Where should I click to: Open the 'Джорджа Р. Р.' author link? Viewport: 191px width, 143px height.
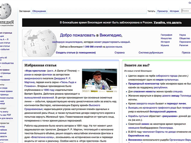point(63,78)
